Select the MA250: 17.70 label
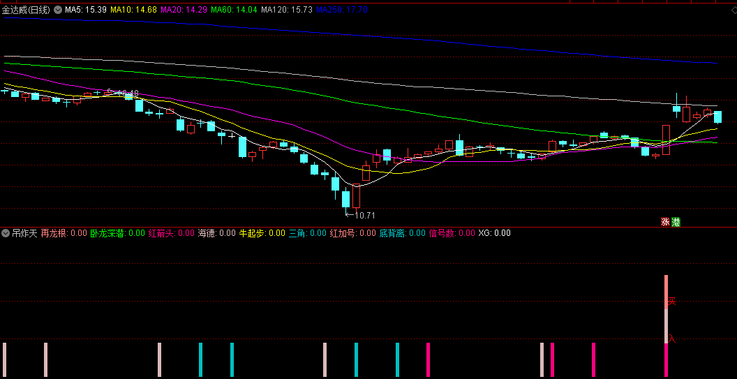This screenshot has width=737, height=379. coord(342,10)
